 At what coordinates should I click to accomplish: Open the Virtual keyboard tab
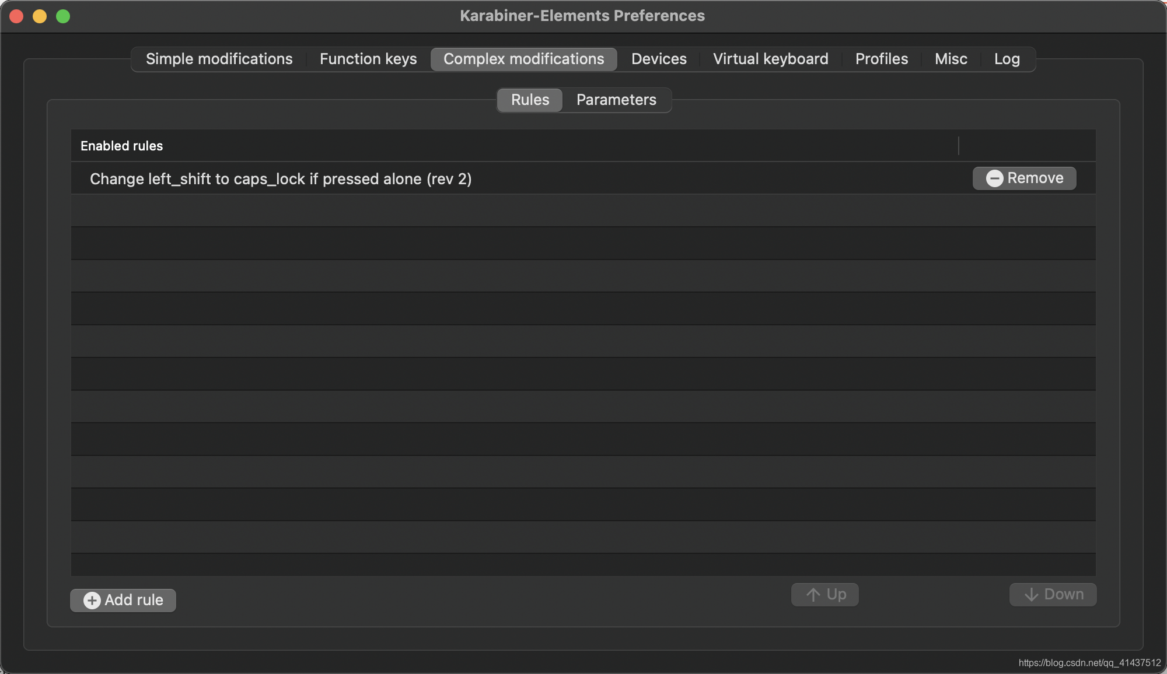tap(770, 59)
